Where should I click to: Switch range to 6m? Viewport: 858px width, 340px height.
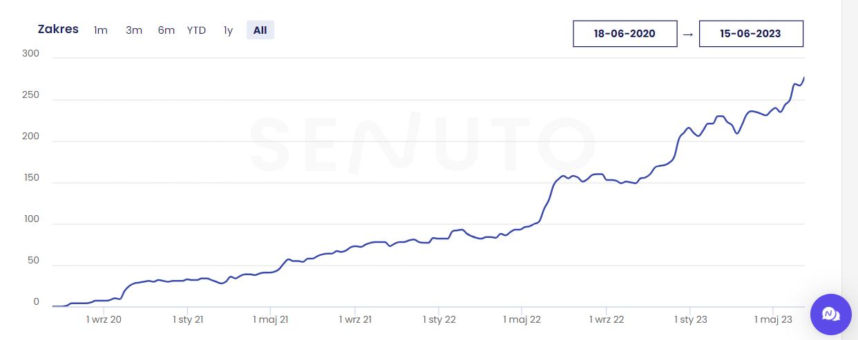(166, 30)
